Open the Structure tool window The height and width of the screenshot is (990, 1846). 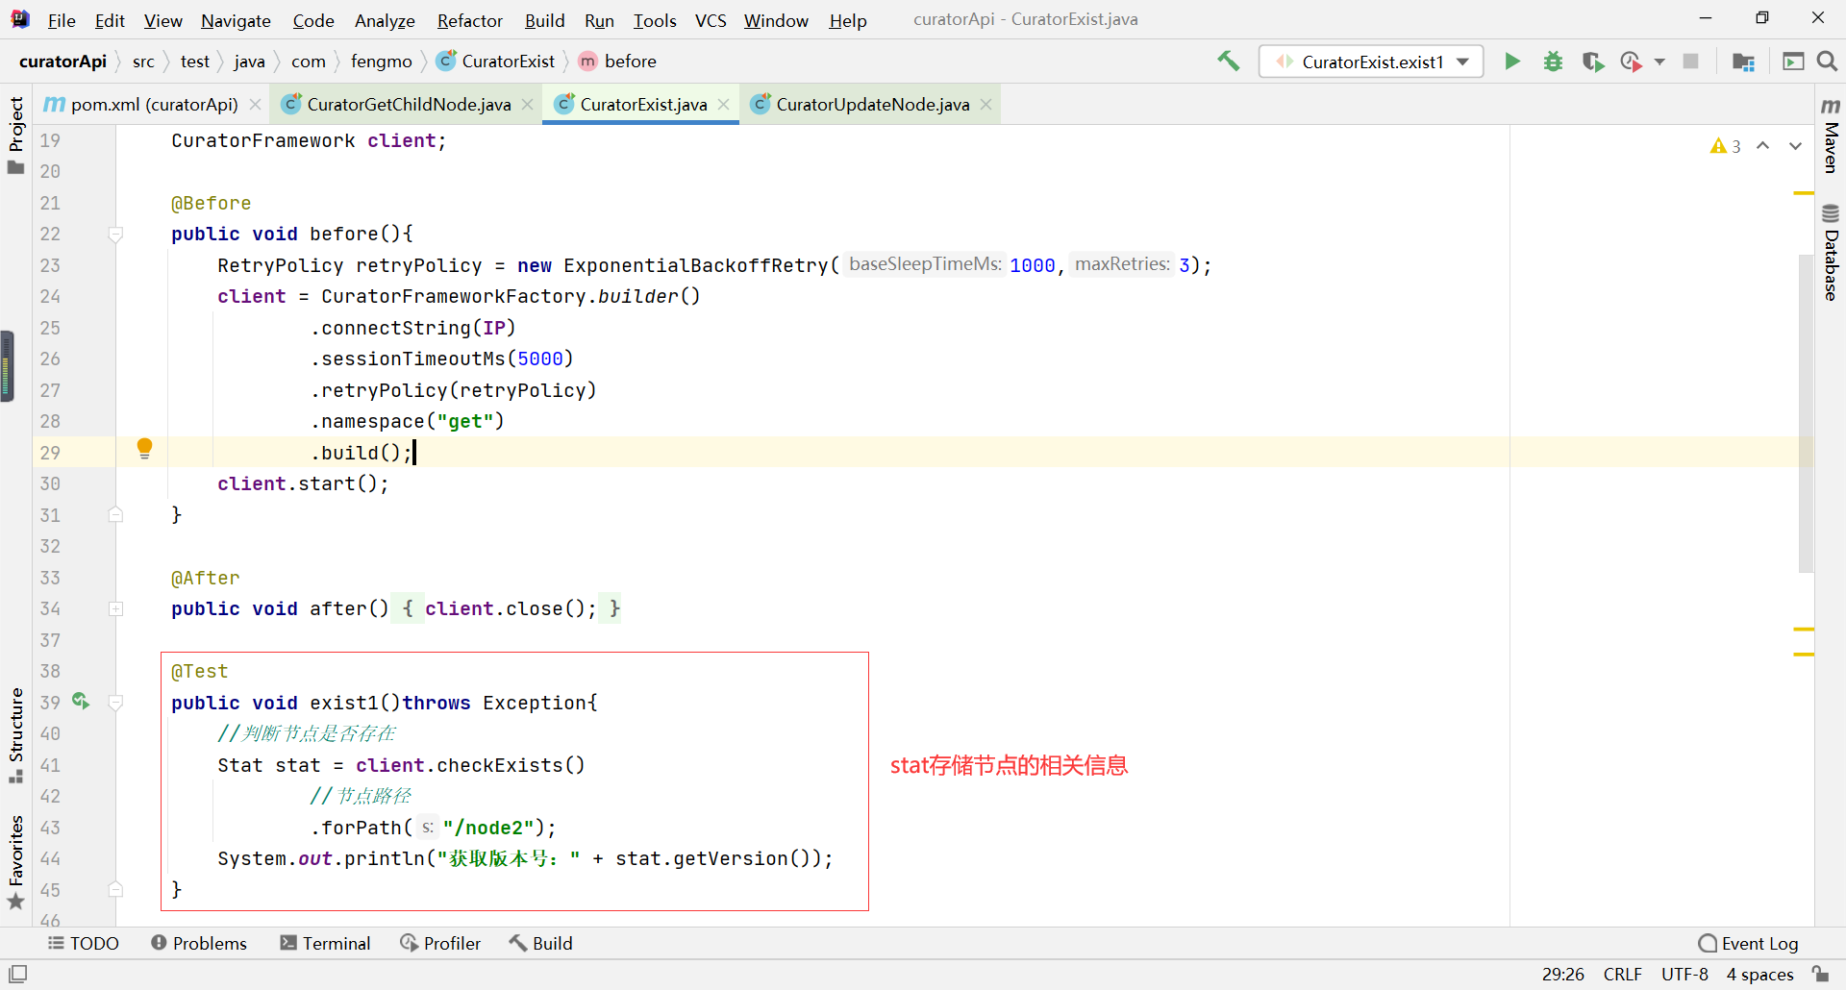pyautogui.click(x=15, y=736)
